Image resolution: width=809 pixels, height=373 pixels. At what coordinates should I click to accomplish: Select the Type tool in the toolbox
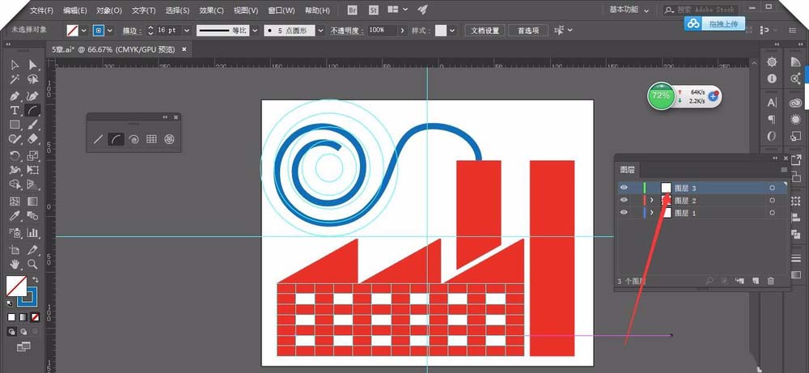point(15,110)
